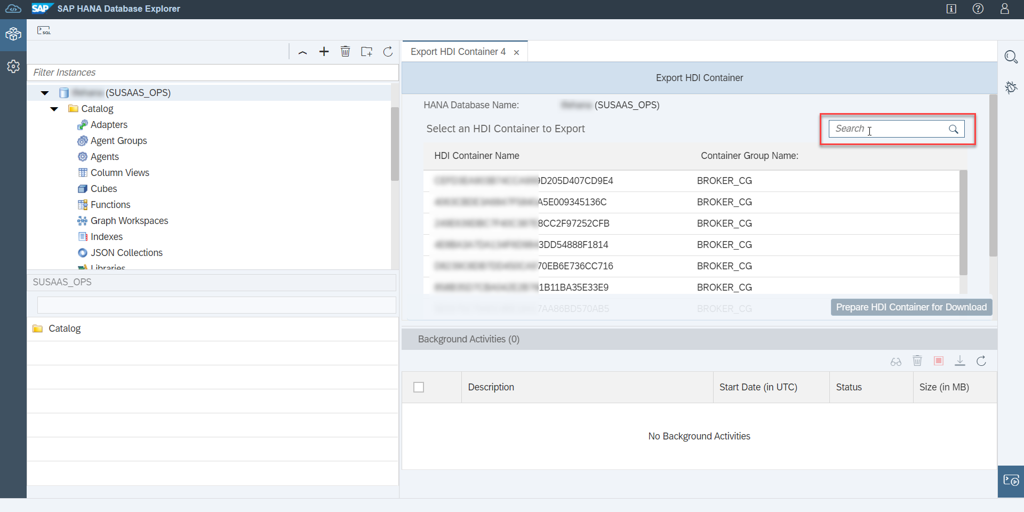Viewport: 1024px width, 512px height.
Task: Click the tree panel vertical scrollbar
Action: coord(395,144)
